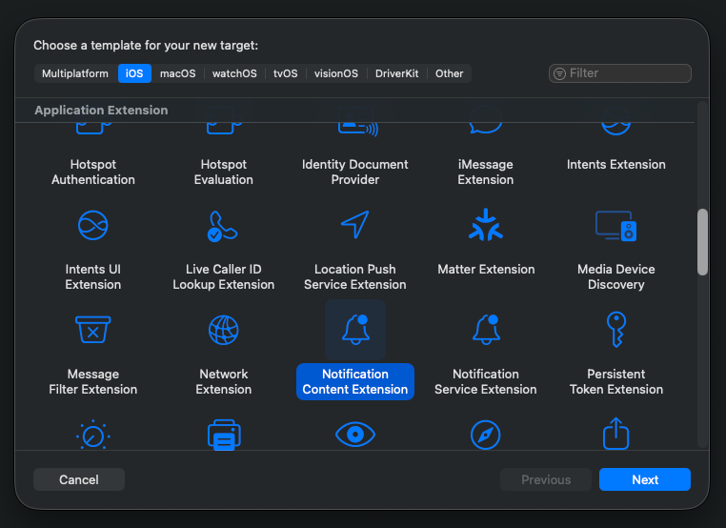This screenshot has height=528, width=726.
Task: Select the iOS platform tab
Action: 134,73
